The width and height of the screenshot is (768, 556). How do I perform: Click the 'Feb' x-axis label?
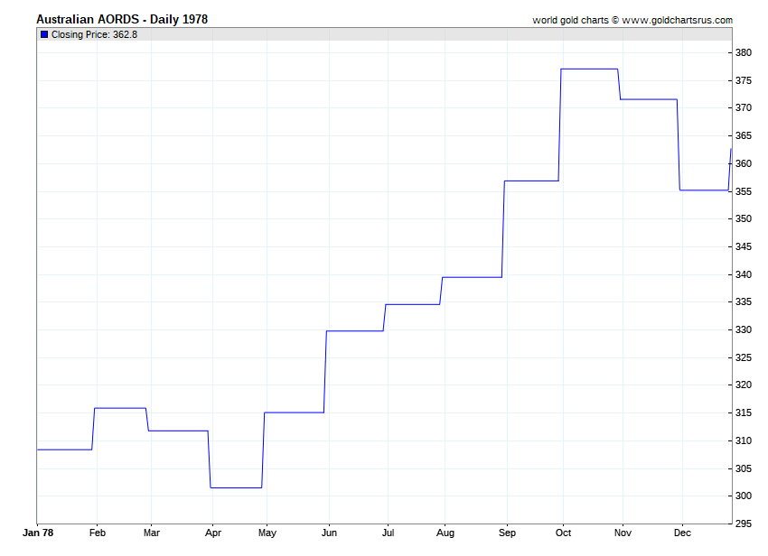[x=98, y=533]
